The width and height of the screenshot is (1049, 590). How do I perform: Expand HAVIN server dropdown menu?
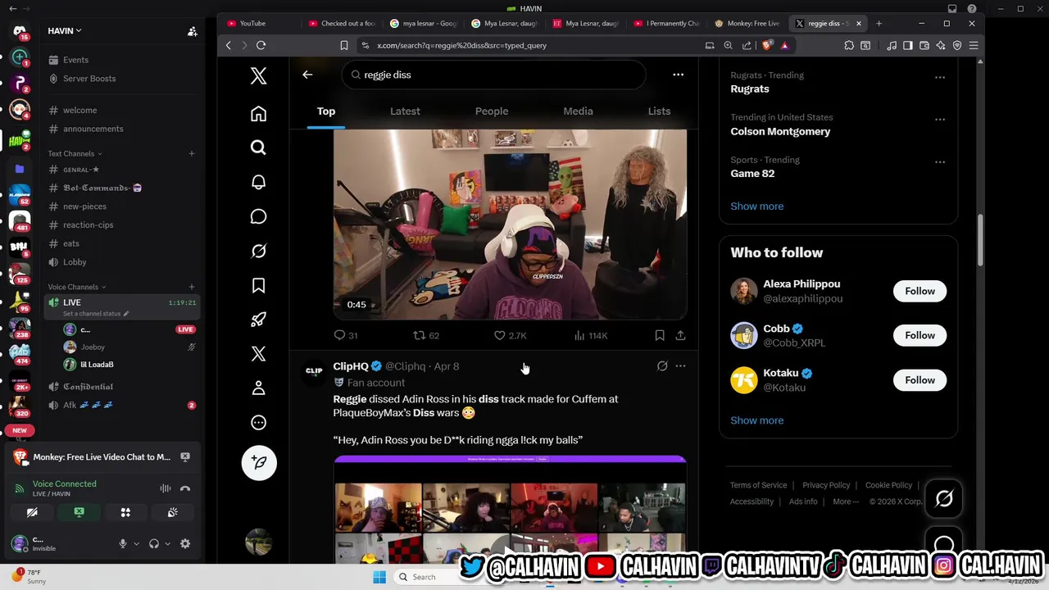click(66, 30)
